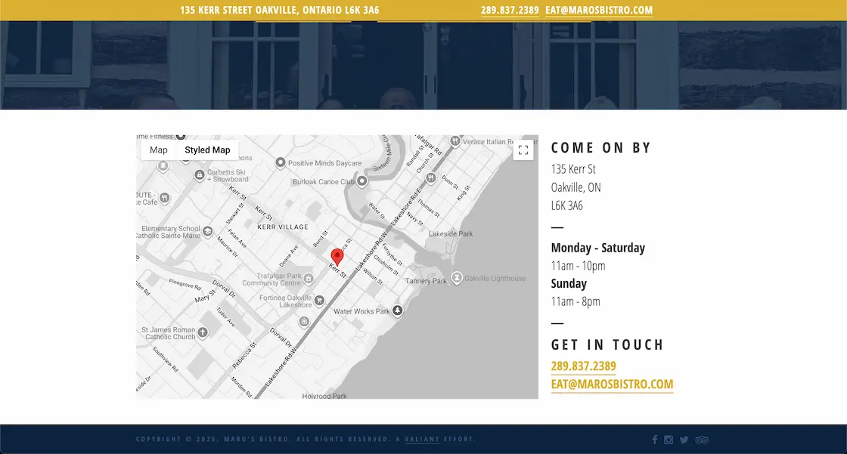Click the GET IN TOUCH heading
This screenshot has height=454, width=847.
coord(607,344)
